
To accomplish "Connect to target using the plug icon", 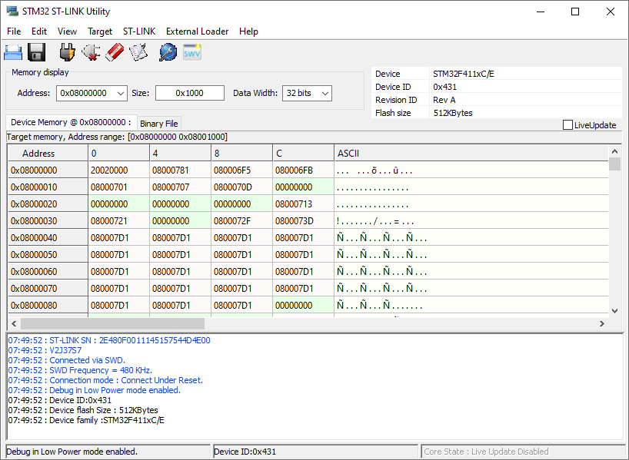I will [x=67, y=52].
